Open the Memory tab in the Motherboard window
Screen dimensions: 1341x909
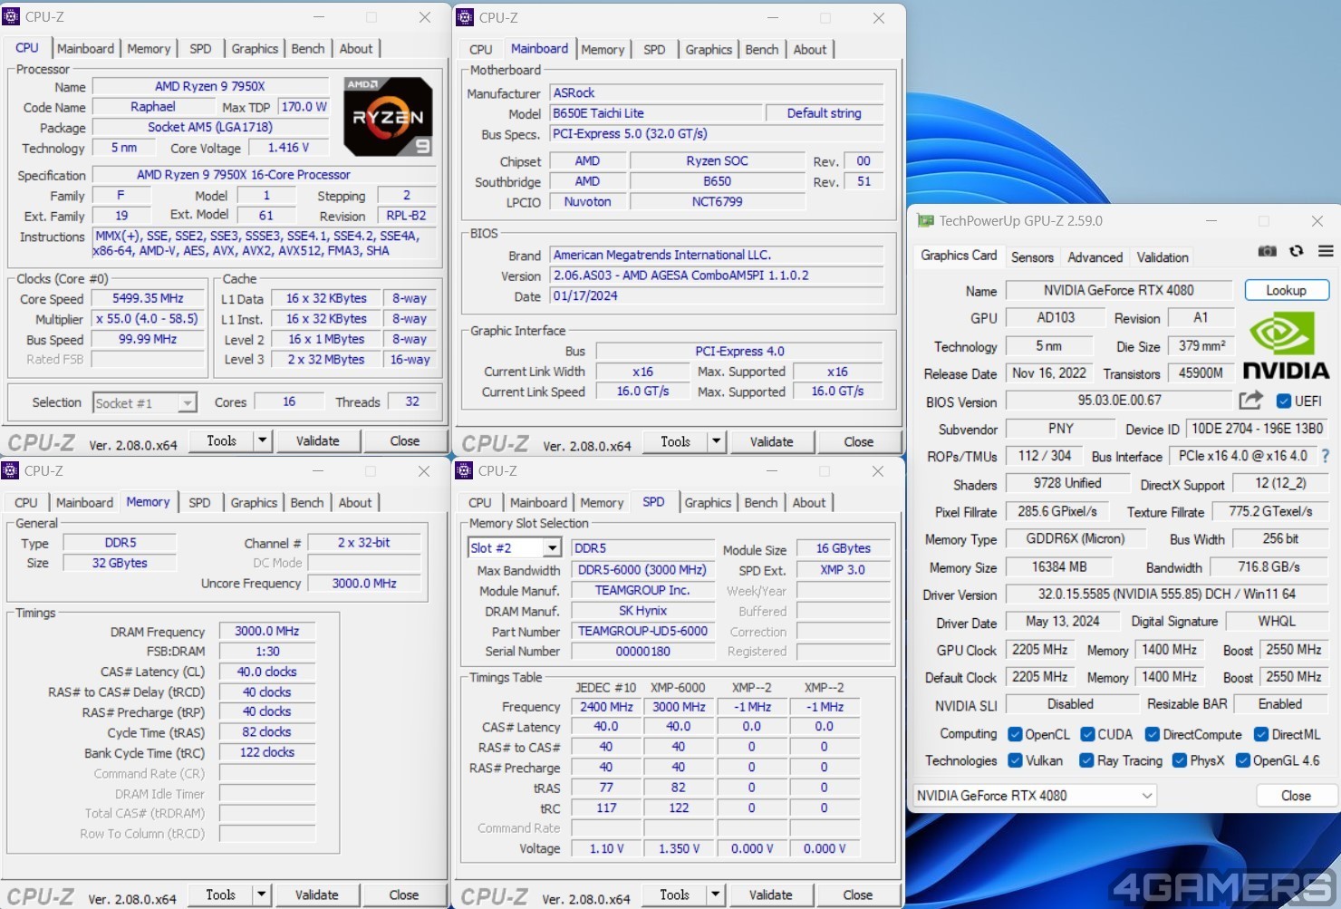click(603, 50)
